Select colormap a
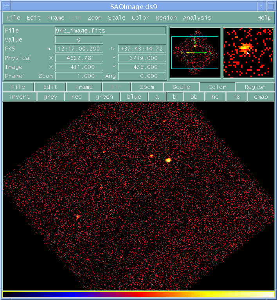 157,97
